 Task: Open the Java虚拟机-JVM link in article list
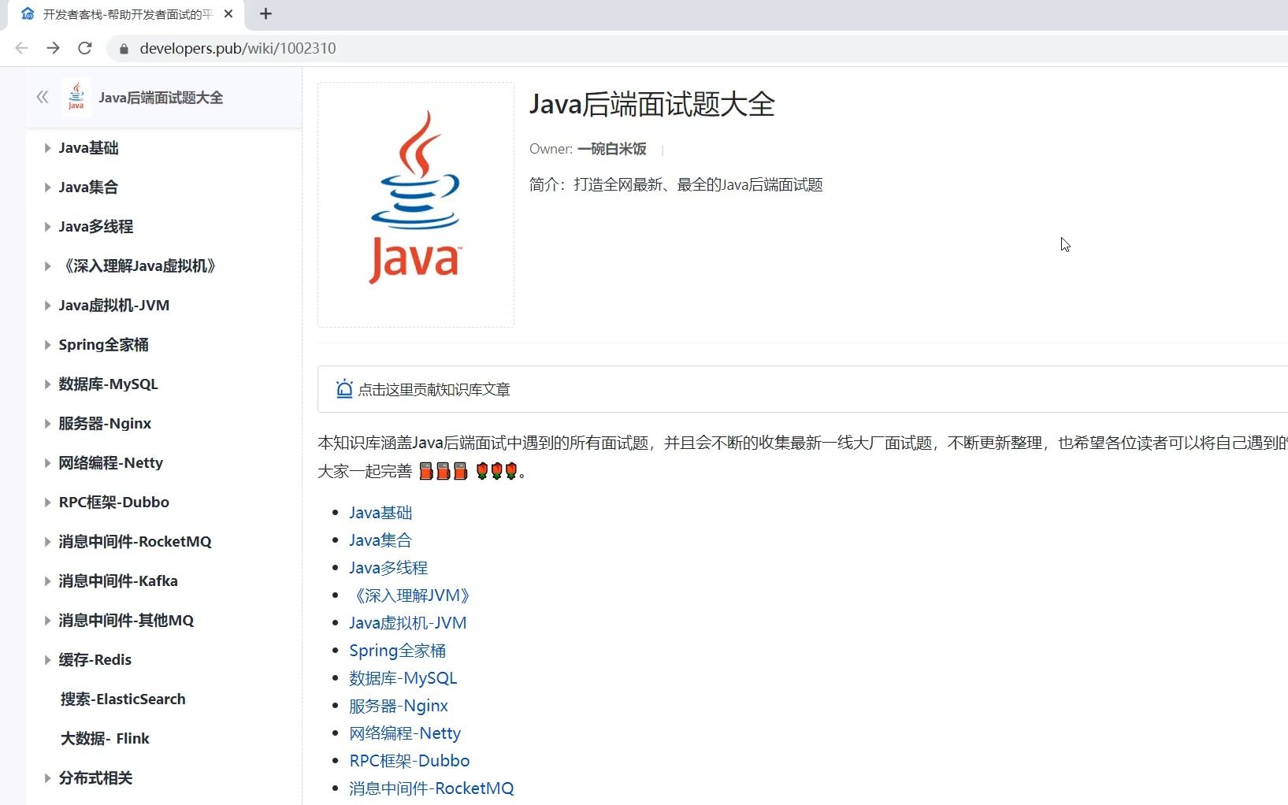(x=408, y=622)
